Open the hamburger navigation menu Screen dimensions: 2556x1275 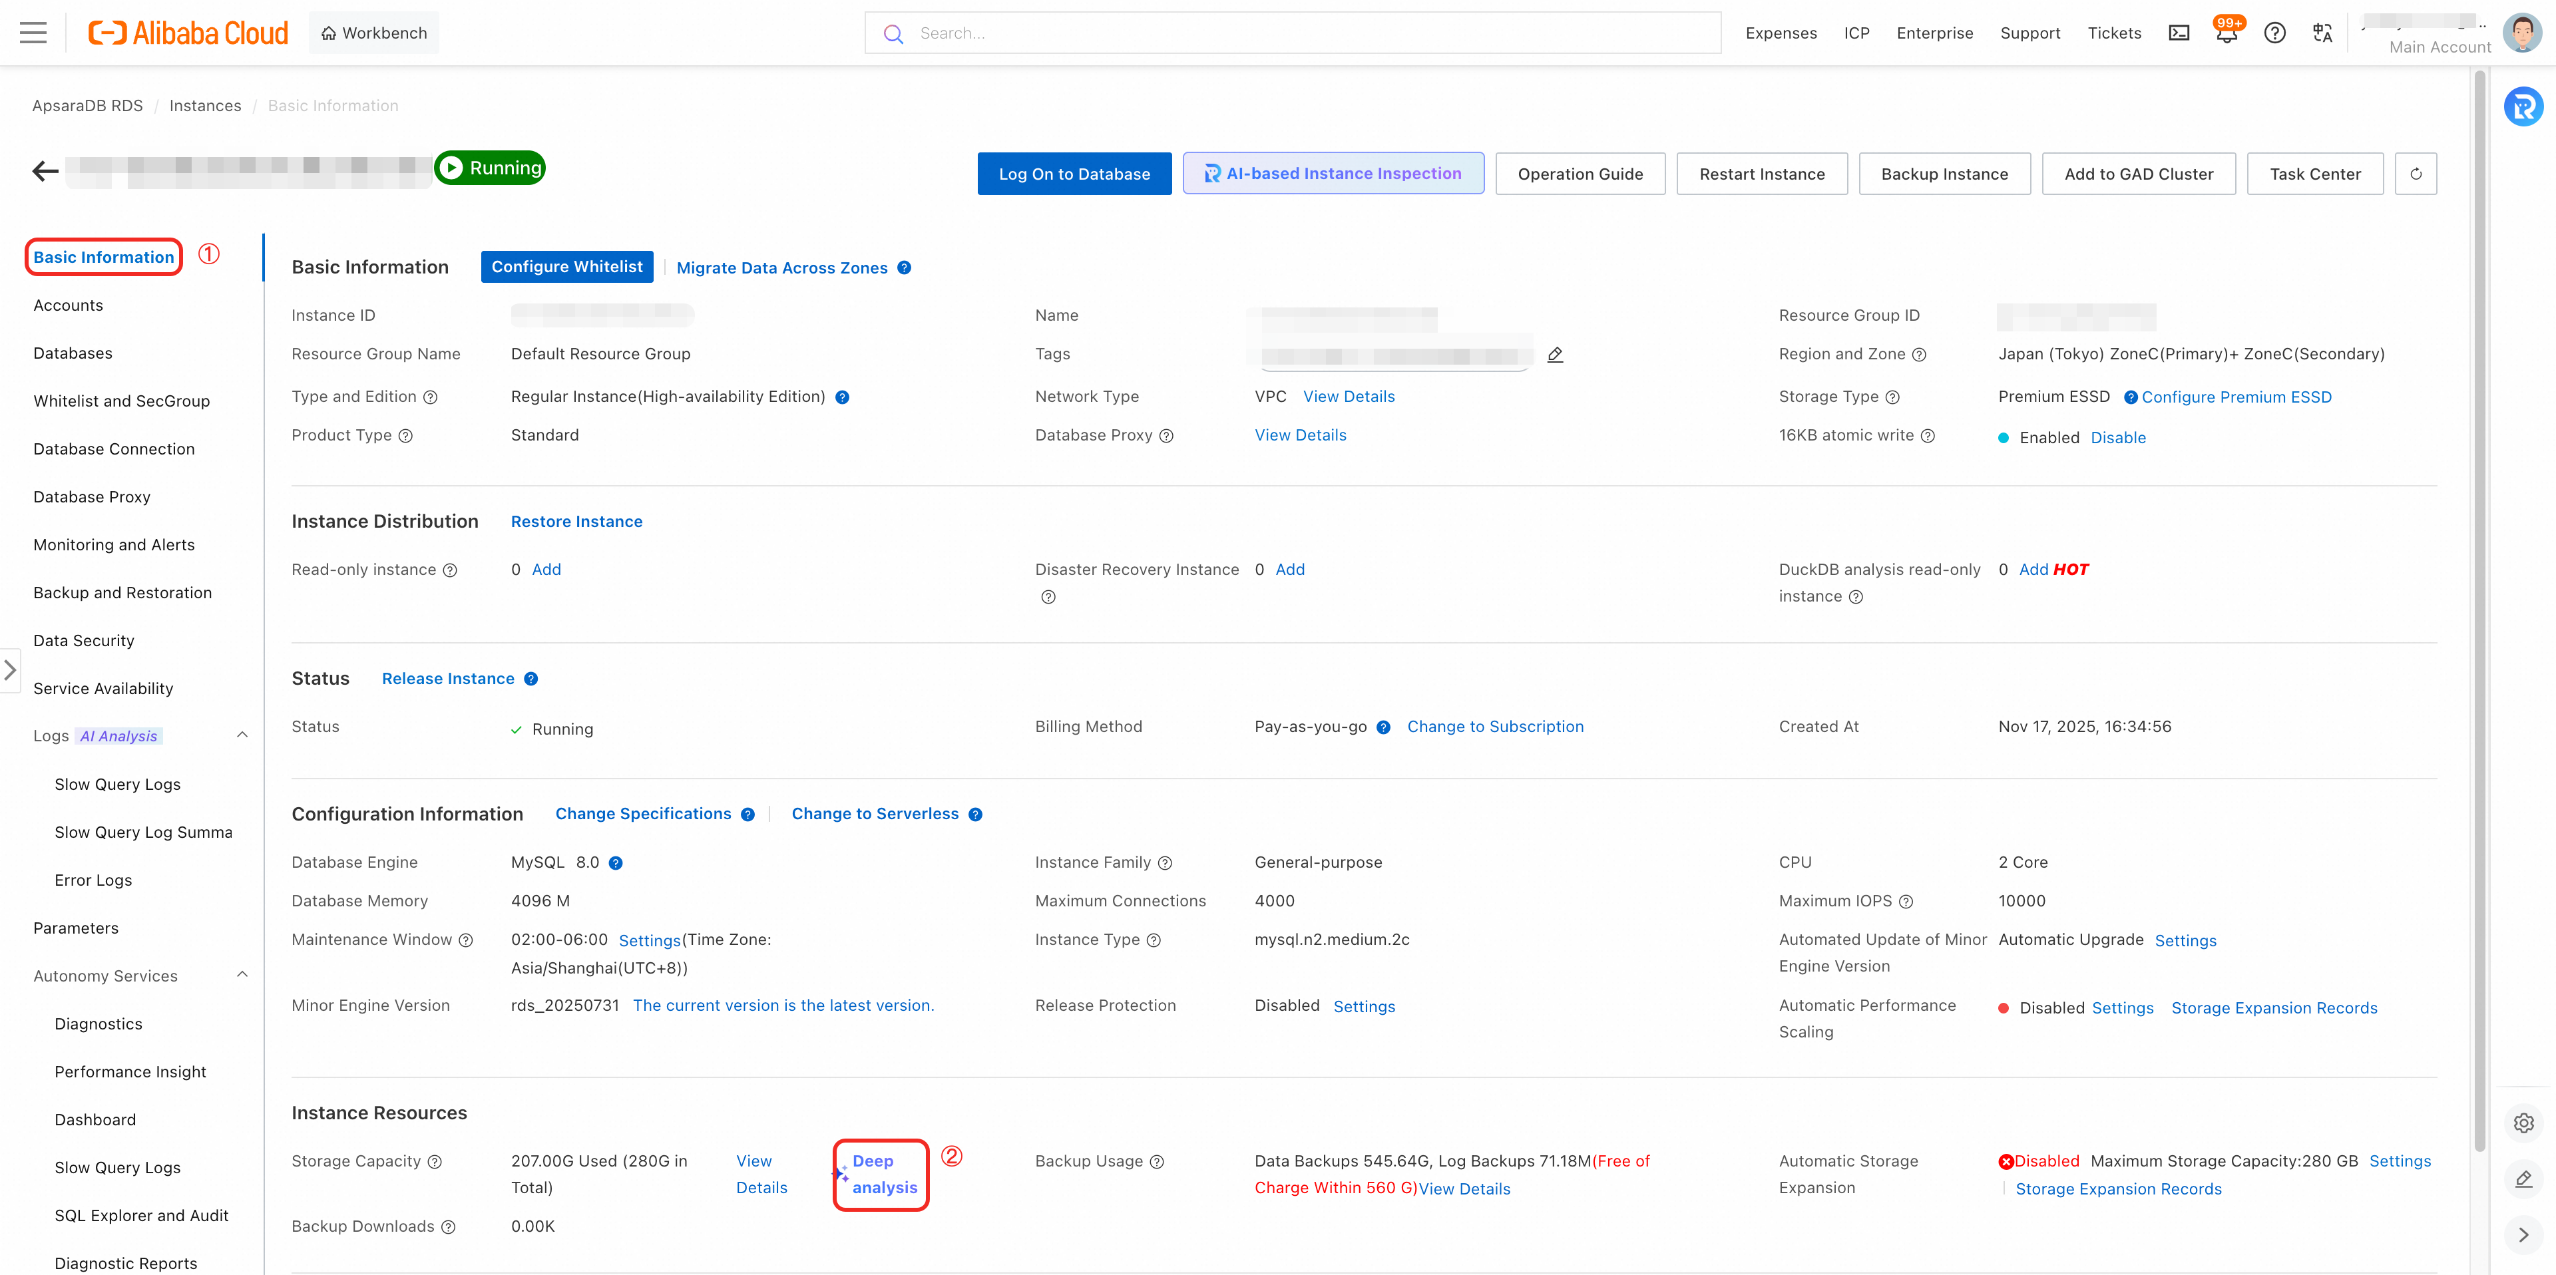point(33,33)
